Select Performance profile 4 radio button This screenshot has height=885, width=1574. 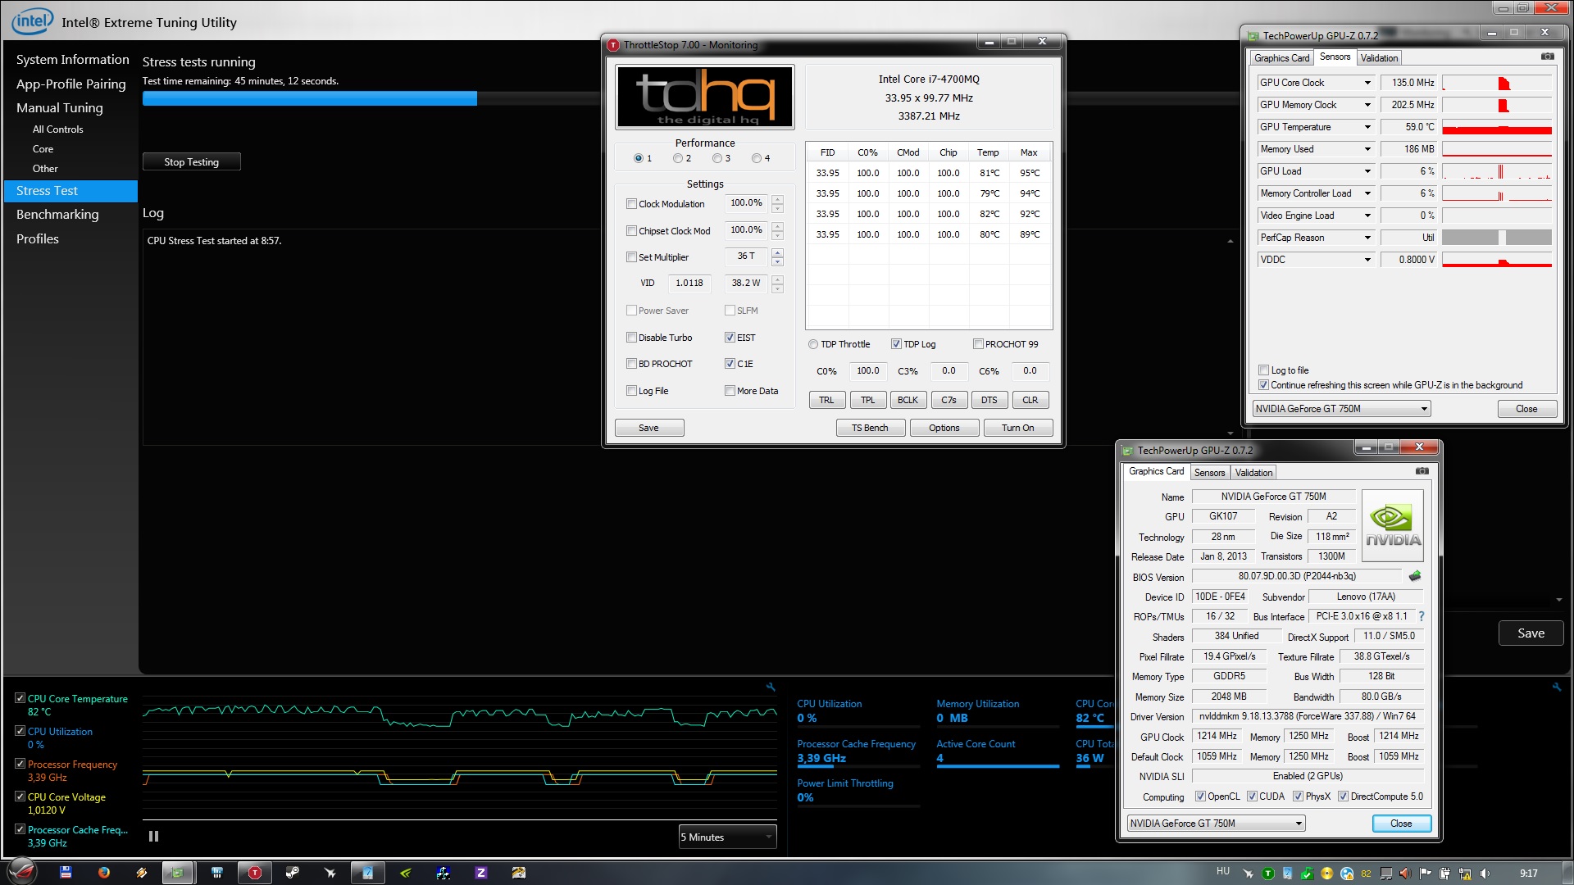pos(757,158)
